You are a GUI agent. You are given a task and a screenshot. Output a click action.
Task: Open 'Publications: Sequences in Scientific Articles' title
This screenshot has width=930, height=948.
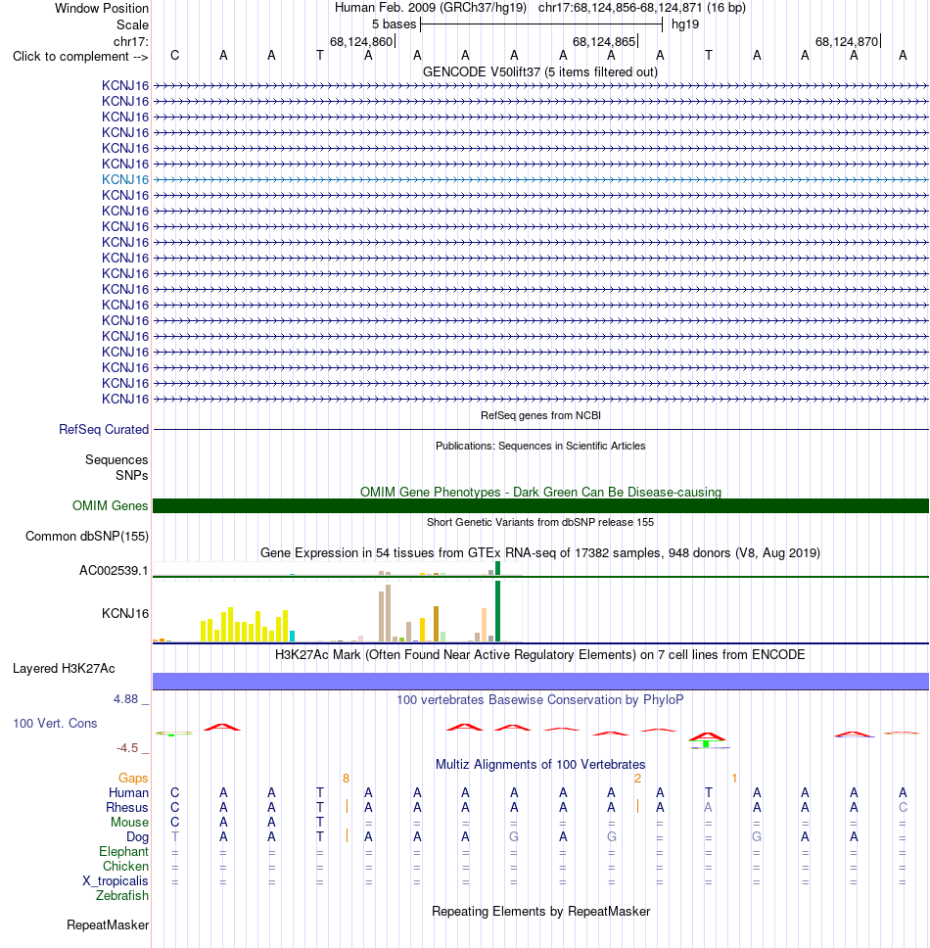tap(540, 446)
